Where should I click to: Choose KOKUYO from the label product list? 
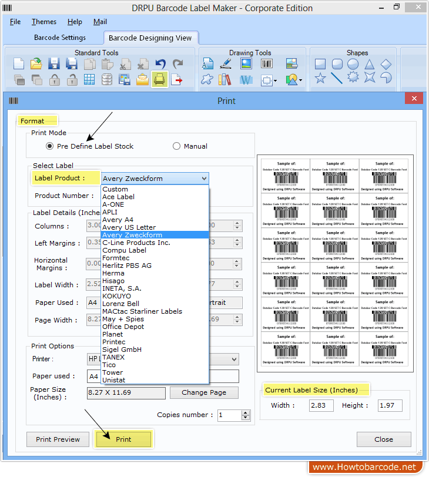tap(155, 296)
